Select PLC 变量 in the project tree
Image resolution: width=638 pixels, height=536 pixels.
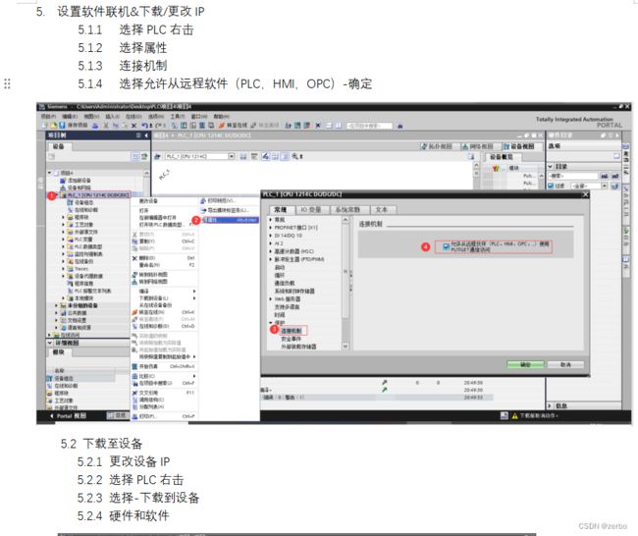80,240
